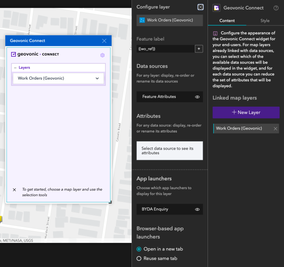The image size is (284, 267).
Task: Select the Content tab
Action: pos(227,21)
